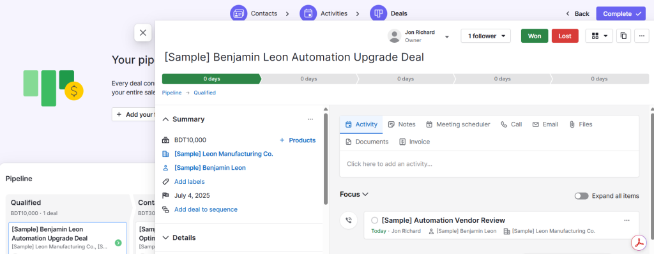
Task: Click the add an activity field
Action: pos(489,164)
